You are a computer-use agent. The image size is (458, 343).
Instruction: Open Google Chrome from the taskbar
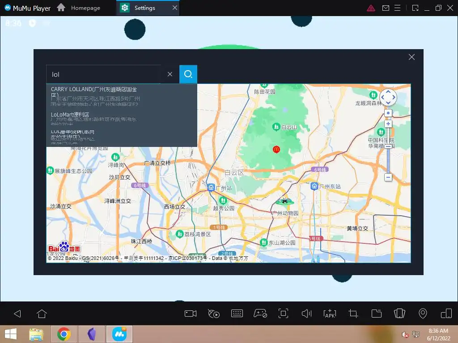coord(64,334)
